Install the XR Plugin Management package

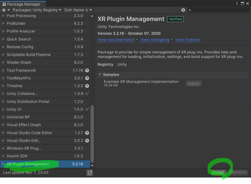click(x=218, y=172)
